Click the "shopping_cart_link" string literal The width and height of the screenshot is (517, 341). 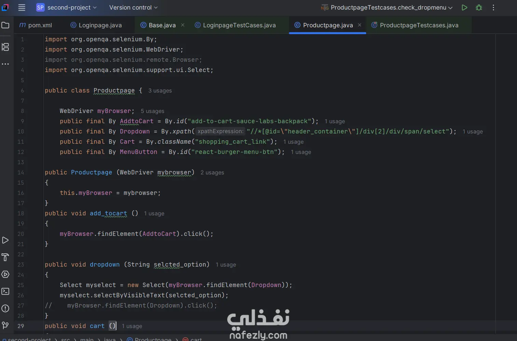point(233,142)
